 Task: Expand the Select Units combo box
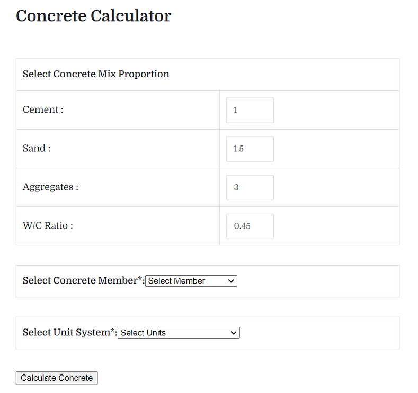[x=179, y=333]
